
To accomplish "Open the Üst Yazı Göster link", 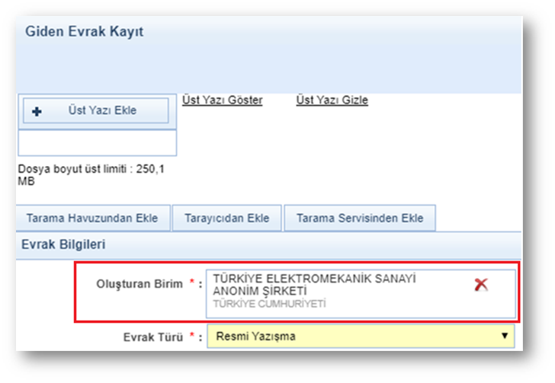I will (223, 101).
